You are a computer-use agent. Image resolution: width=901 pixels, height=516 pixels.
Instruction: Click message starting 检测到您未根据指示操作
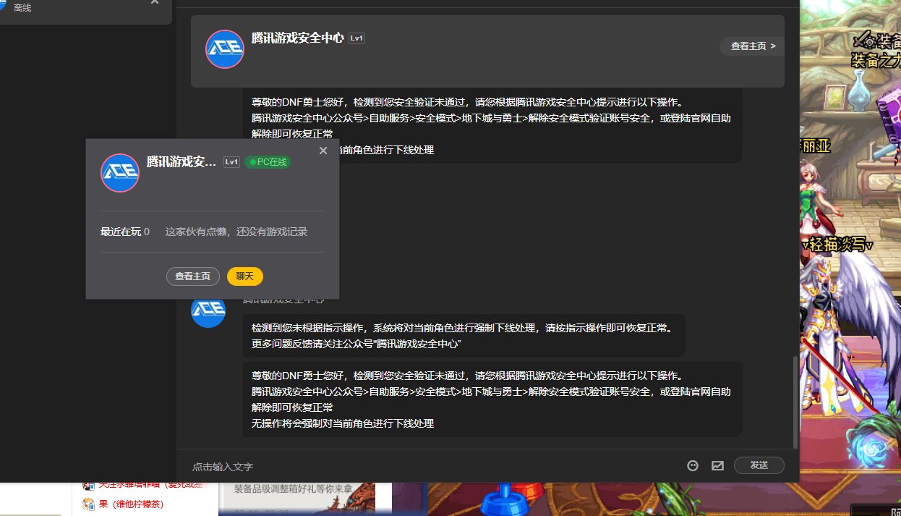[x=464, y=335]
